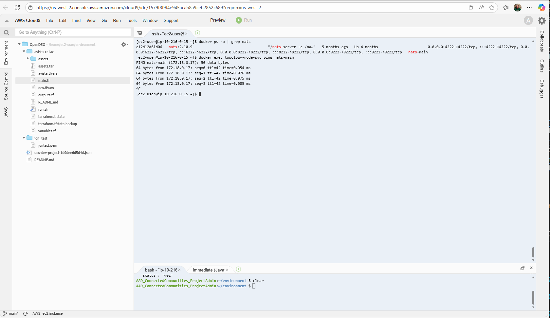Open the search magnifier in sidebar
The image size is (550, 318).
(x=6, y=32)
